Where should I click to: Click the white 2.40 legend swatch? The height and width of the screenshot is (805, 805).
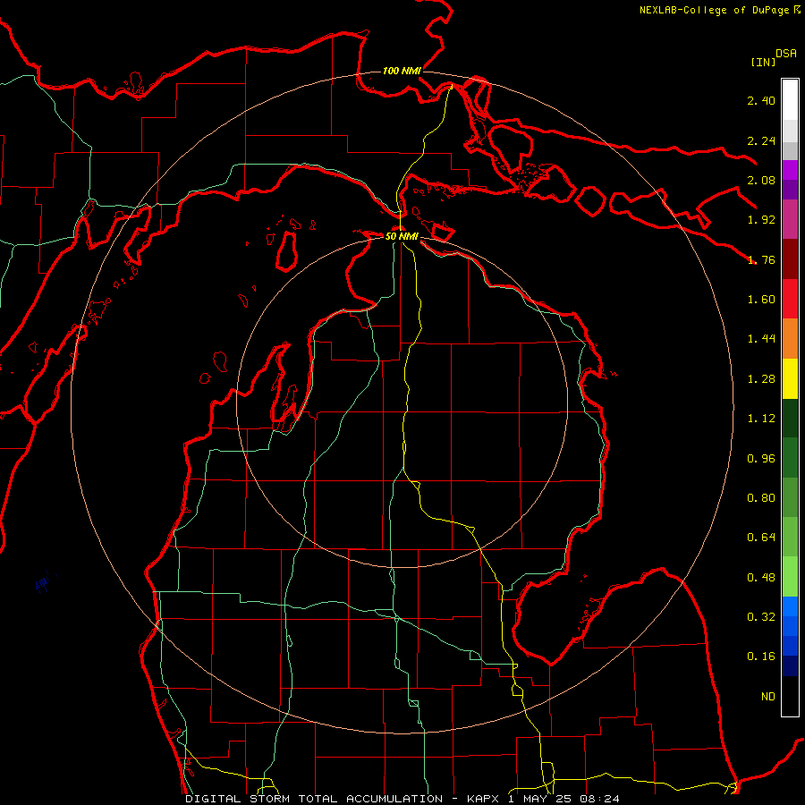790,99
